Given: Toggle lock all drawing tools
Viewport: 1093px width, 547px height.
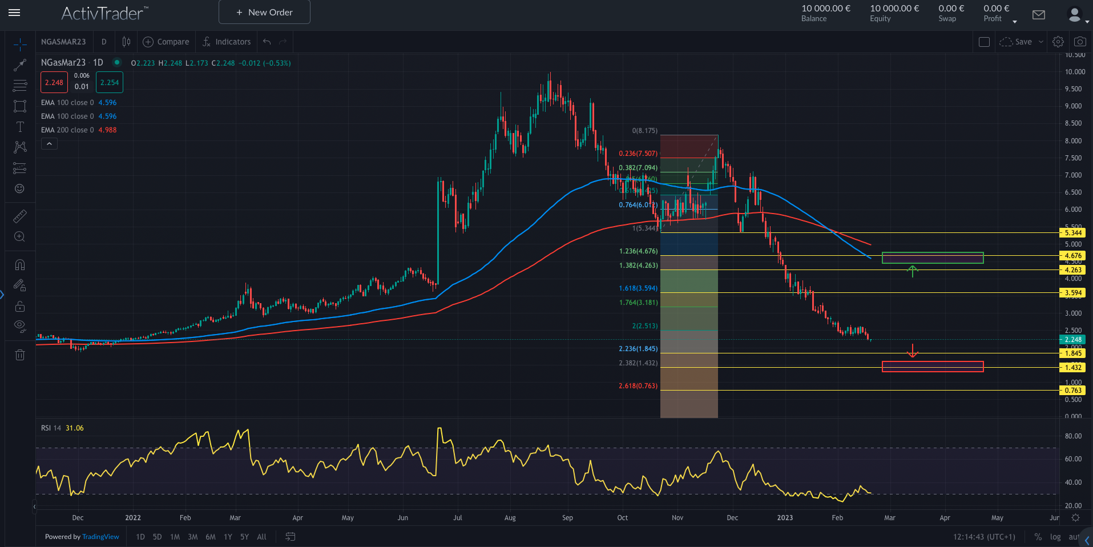Looking at the screenshot, I should (x=20, y=307).
